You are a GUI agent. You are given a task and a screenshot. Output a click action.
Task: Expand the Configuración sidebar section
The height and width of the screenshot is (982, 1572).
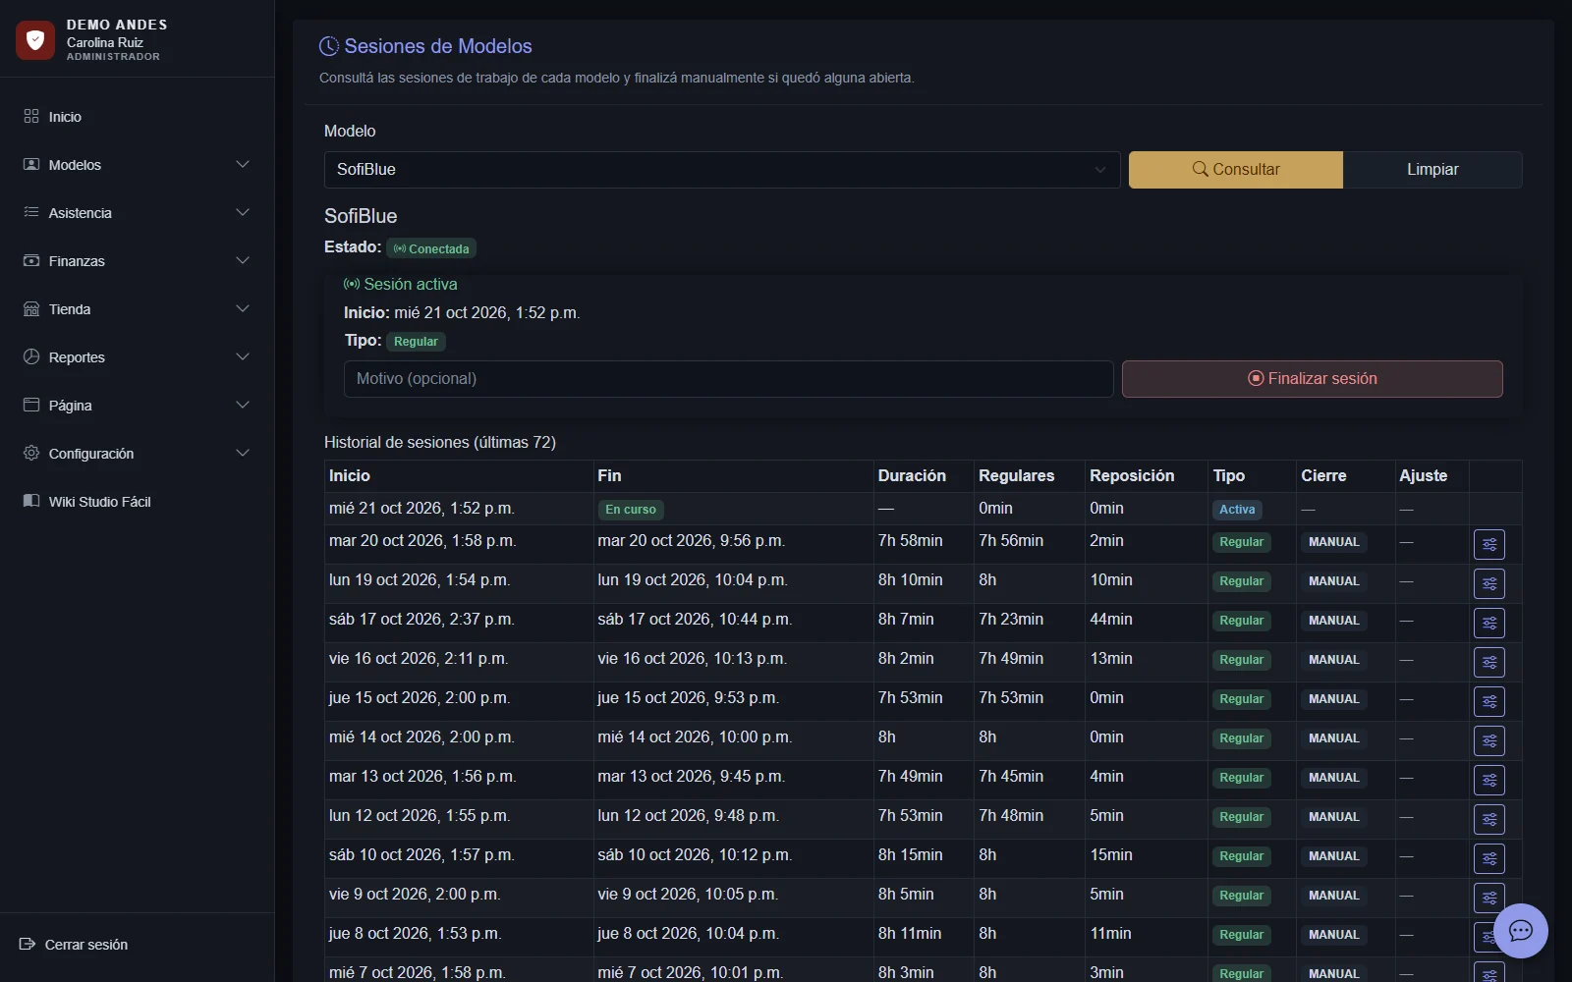[137, 453]
